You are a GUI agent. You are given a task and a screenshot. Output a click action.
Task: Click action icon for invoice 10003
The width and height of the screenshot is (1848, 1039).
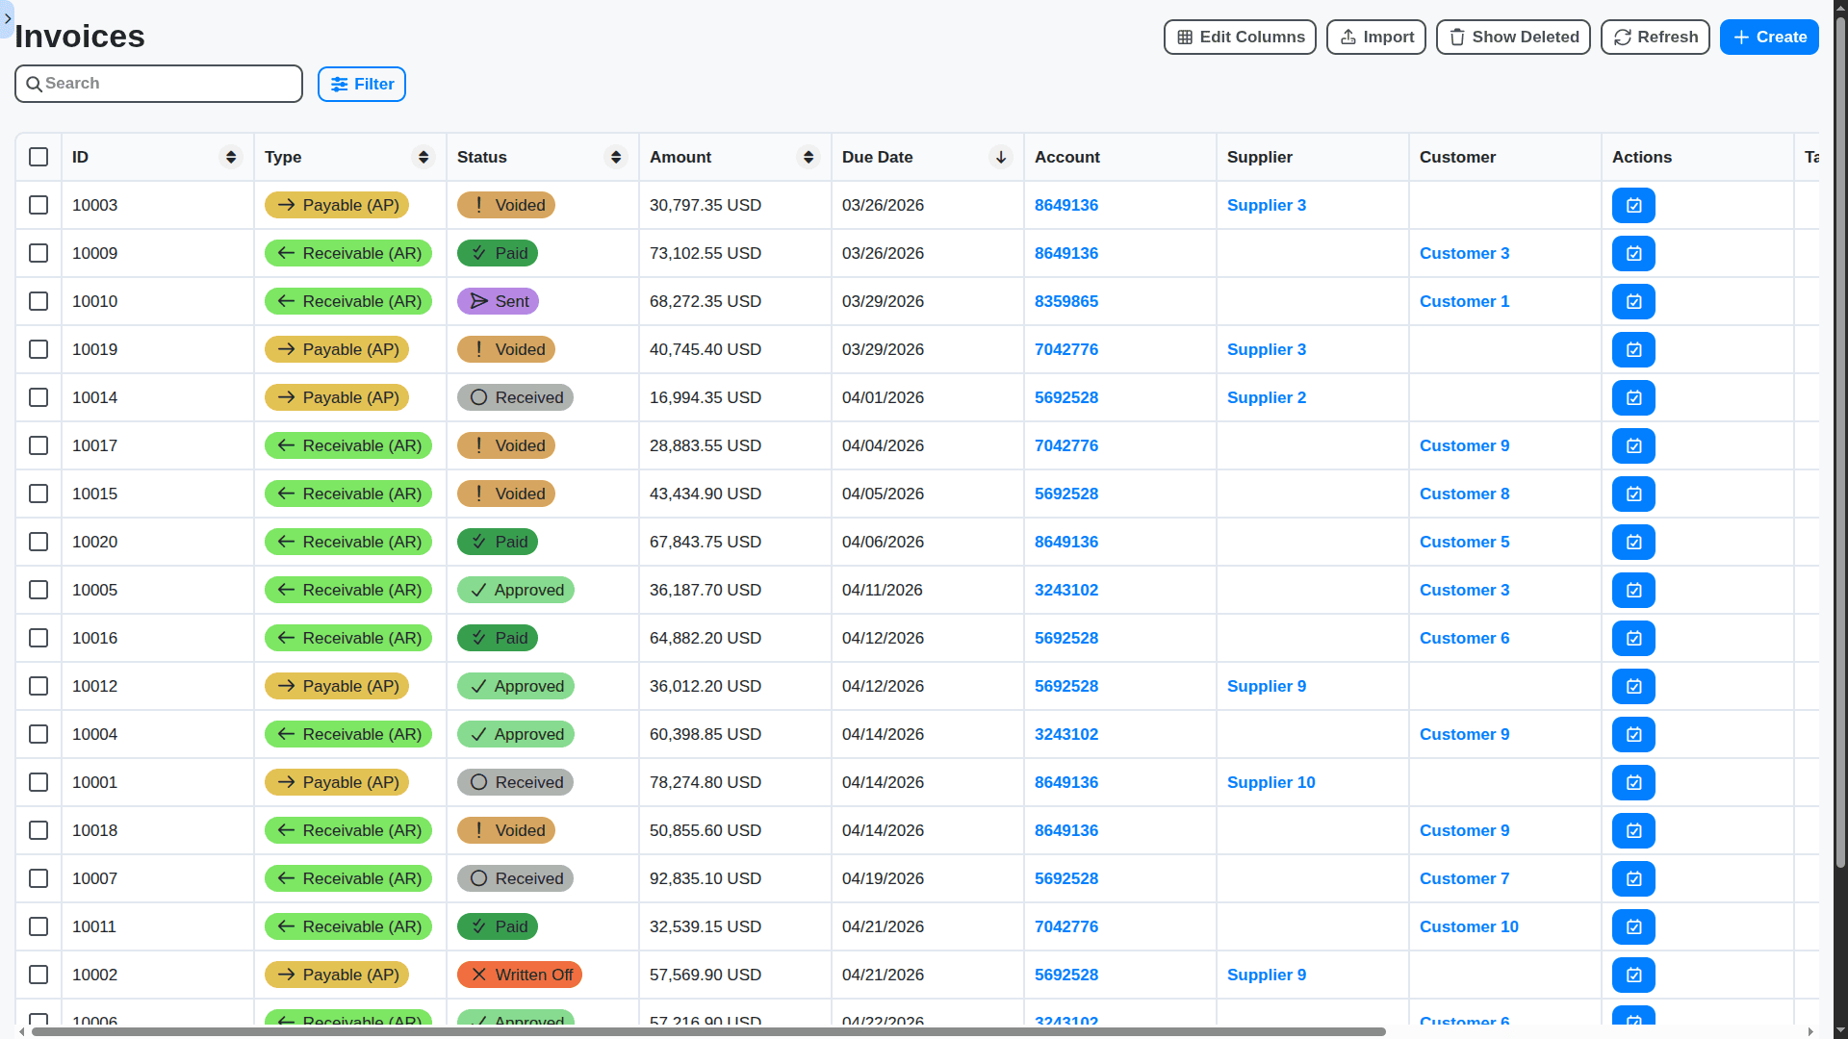click(1633, 205)
